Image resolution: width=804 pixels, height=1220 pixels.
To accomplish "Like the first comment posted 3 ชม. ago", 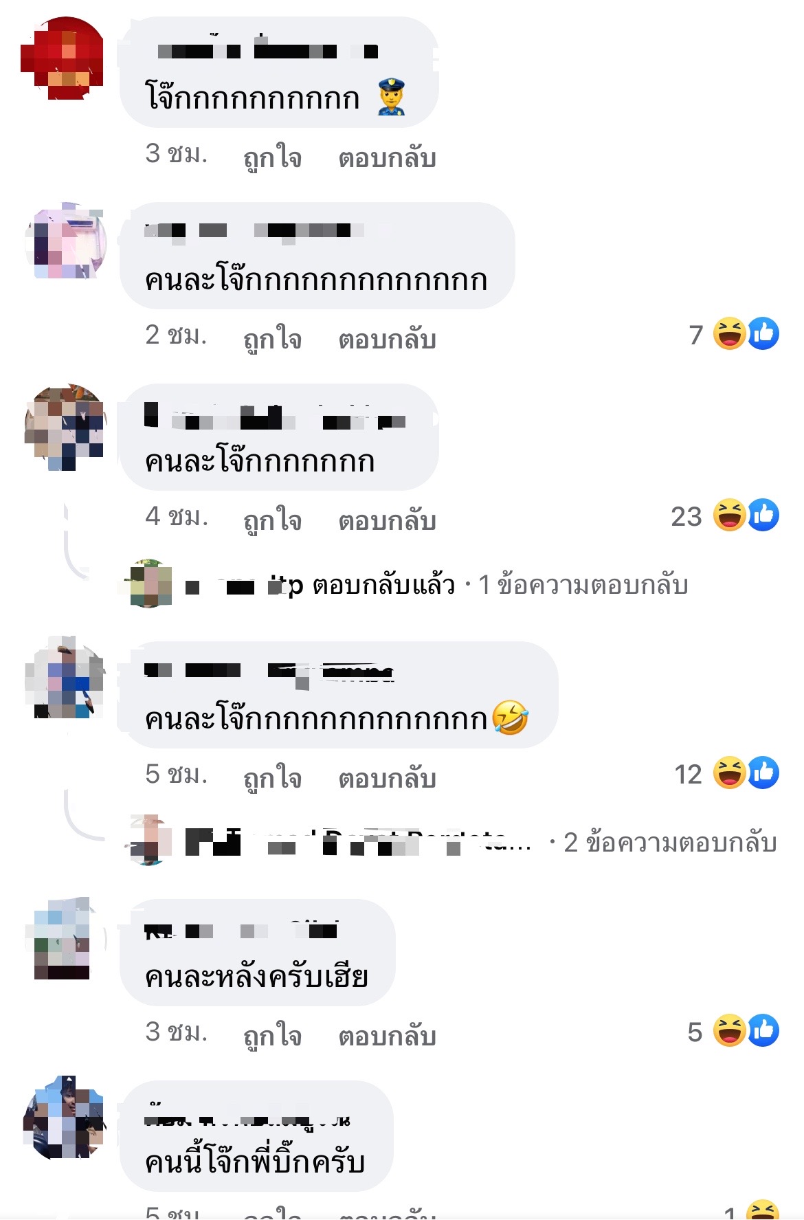I will (273, 157).
